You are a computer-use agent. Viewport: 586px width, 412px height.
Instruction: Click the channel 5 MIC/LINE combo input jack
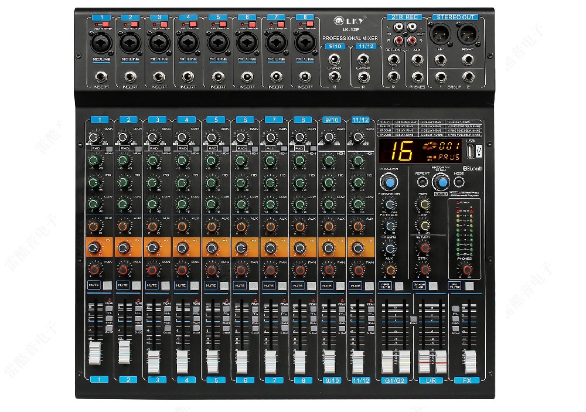pos(218,42)
